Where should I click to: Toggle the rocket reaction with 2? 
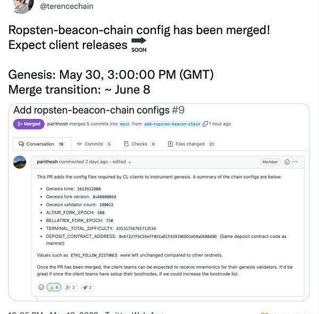coord(87,287)
